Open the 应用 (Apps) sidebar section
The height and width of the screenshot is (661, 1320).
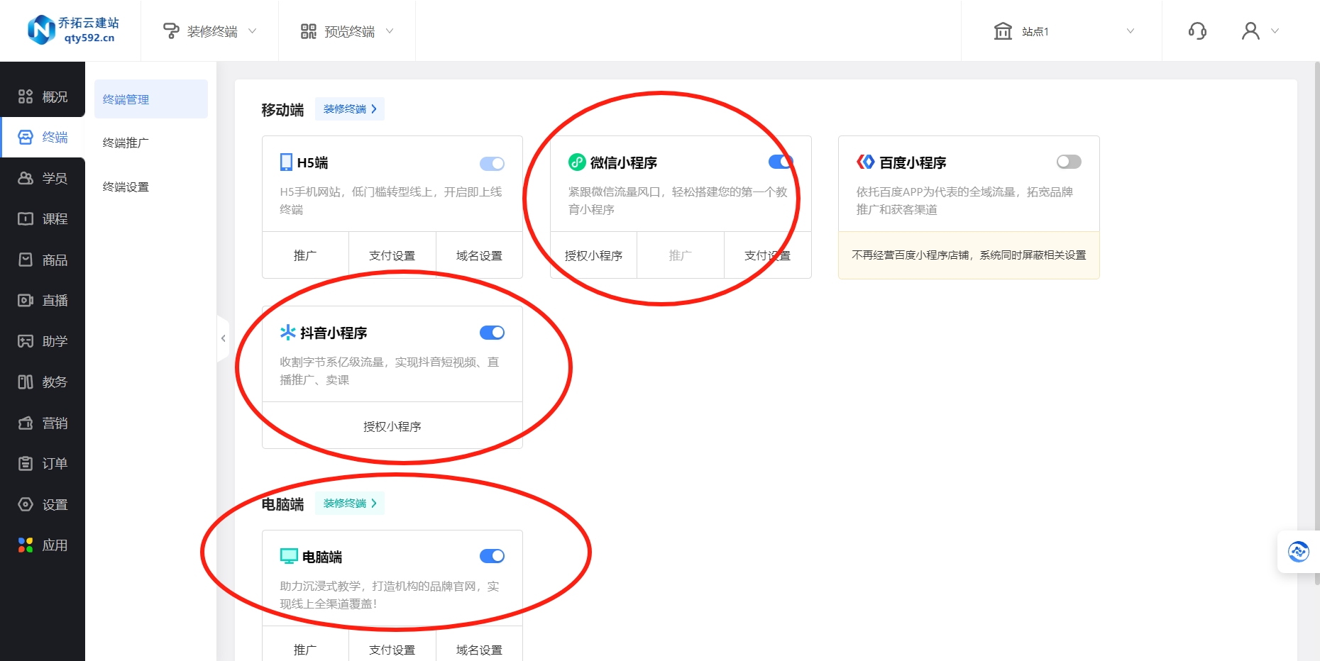click(43, 545)
